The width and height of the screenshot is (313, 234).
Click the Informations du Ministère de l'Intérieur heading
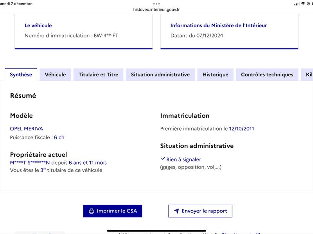tap(219, 25)
